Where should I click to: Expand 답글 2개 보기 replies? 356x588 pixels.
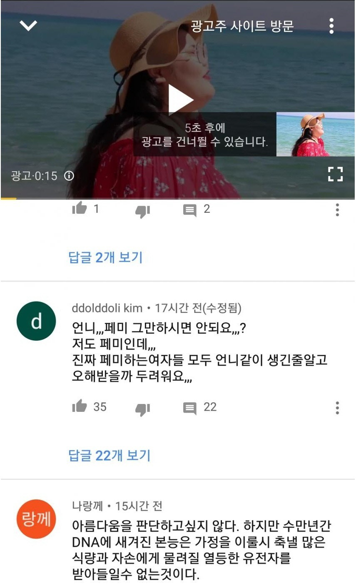[x=105, y=257]
